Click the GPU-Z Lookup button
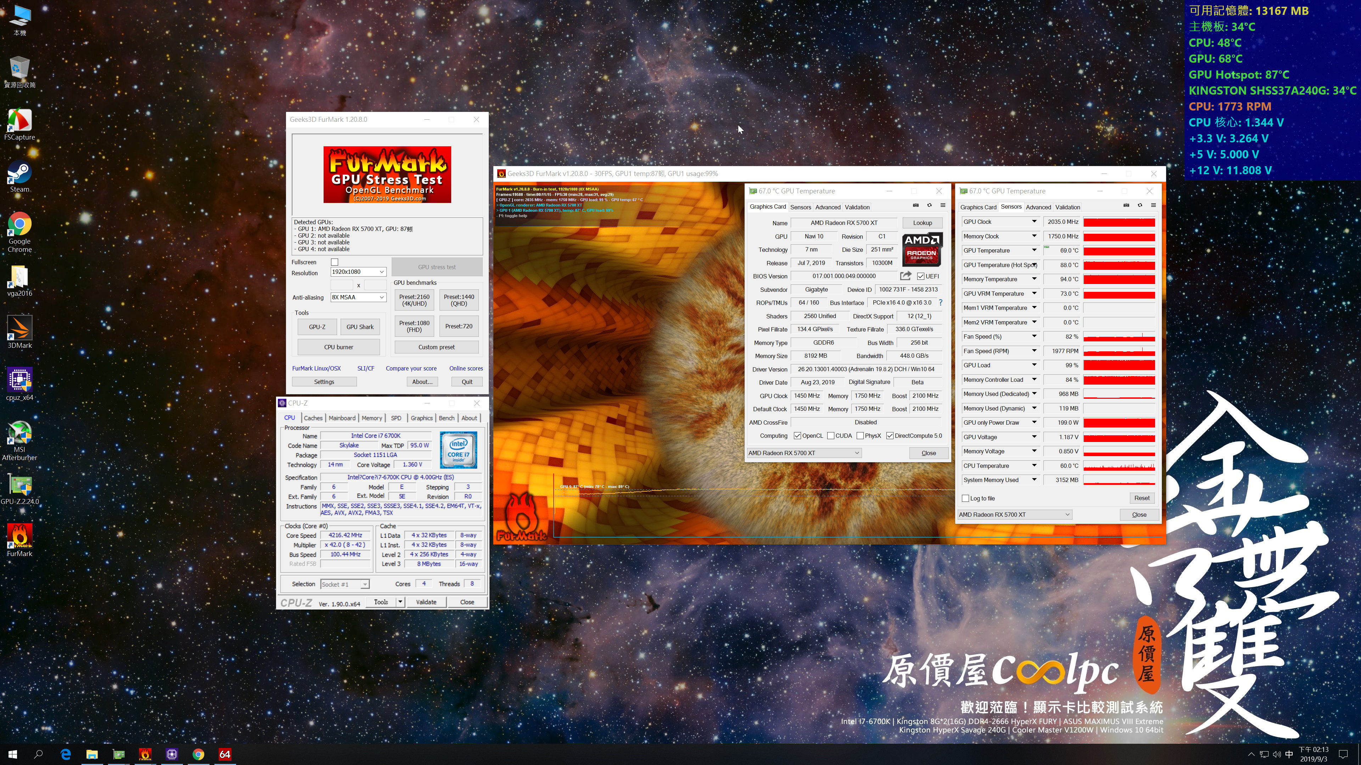The height and width of the screenshot is (765, 1361). point(922,223)
